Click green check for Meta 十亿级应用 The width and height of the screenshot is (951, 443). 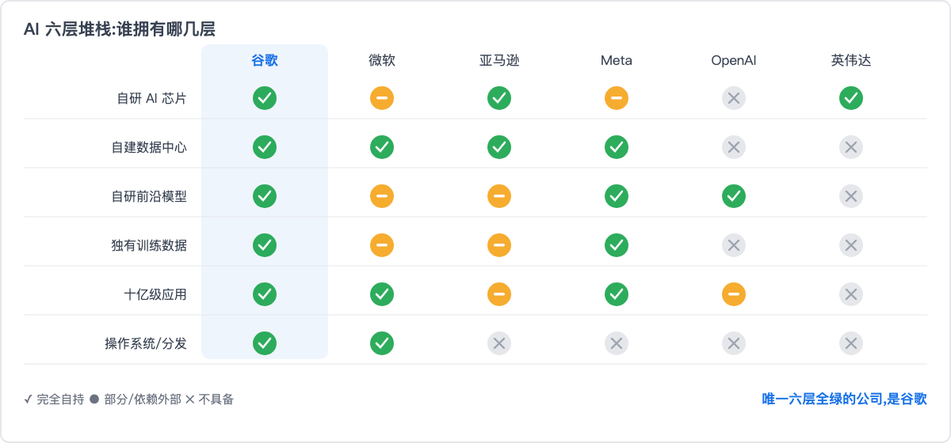click(617, 294)
